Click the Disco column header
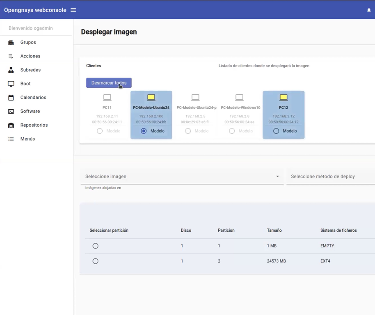The height and width of the screenshot is (315, 375). pyautogui.click(x=186, y=231)
